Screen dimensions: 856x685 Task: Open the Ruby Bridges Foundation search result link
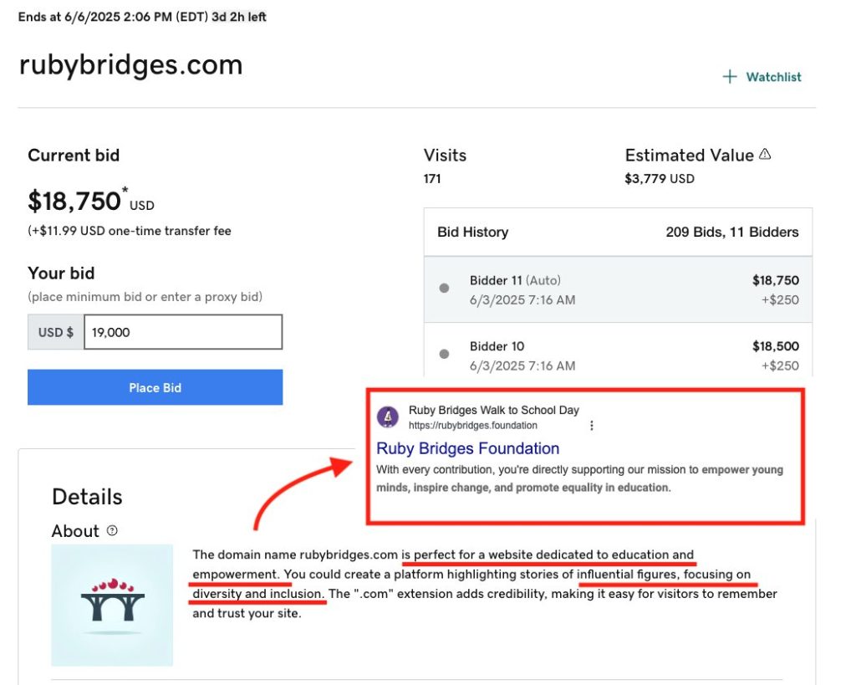[468, 448]
